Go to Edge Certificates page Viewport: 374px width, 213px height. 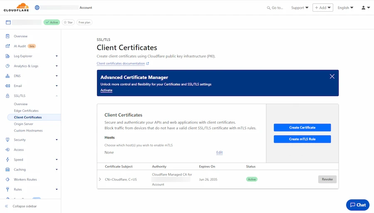pos(26,111)
